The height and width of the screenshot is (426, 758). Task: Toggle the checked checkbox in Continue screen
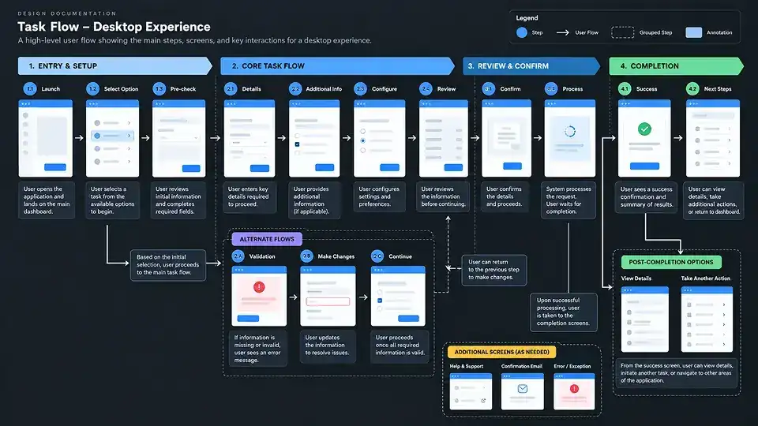[380, 301]
